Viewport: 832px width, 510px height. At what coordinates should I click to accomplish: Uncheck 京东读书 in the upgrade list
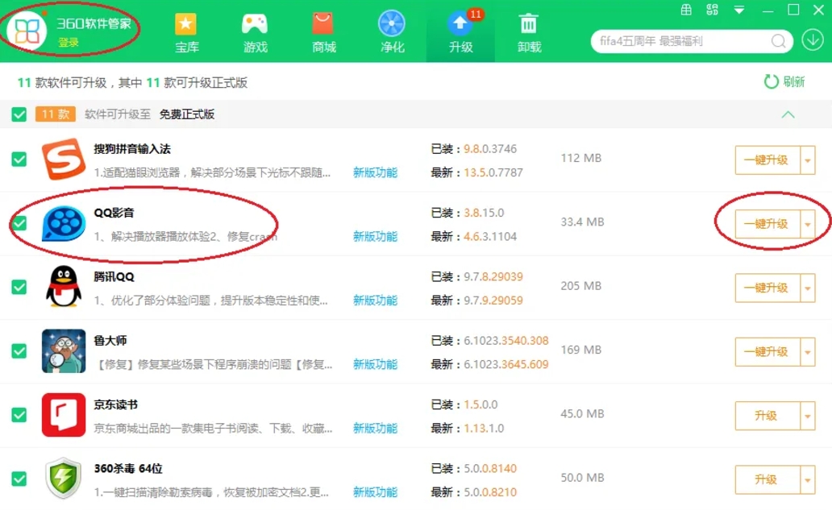tap(18, 415)
